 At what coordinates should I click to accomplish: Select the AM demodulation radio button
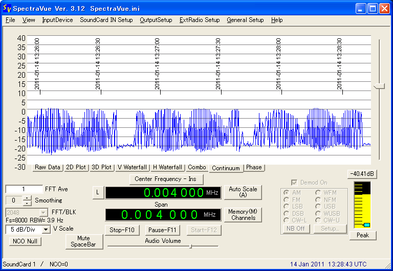click(x=287, y=193)
